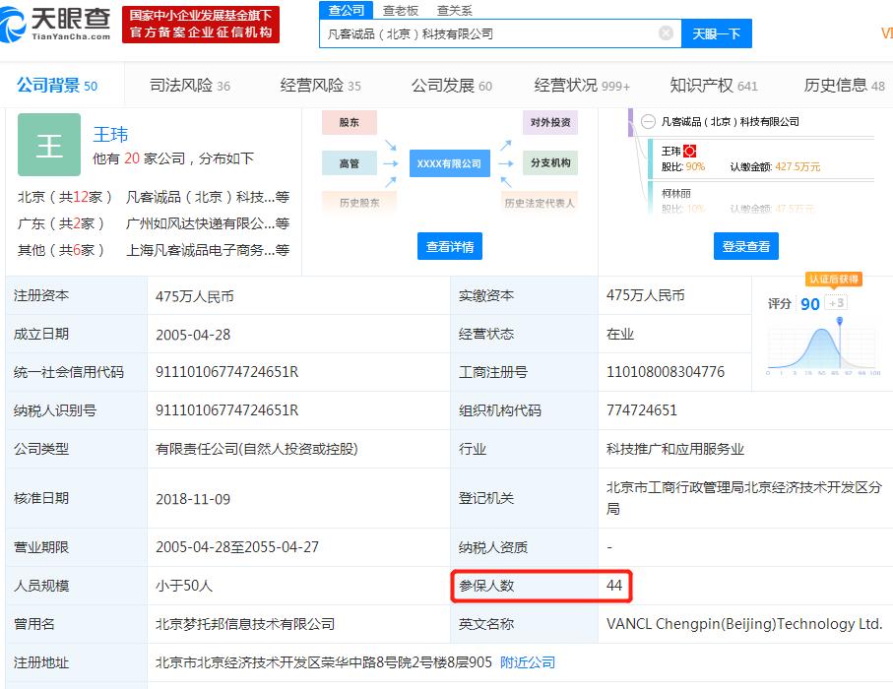Viewport: 893px width, 689px height.
Task: Click the 登录查看 button
Action: [746, 246]
